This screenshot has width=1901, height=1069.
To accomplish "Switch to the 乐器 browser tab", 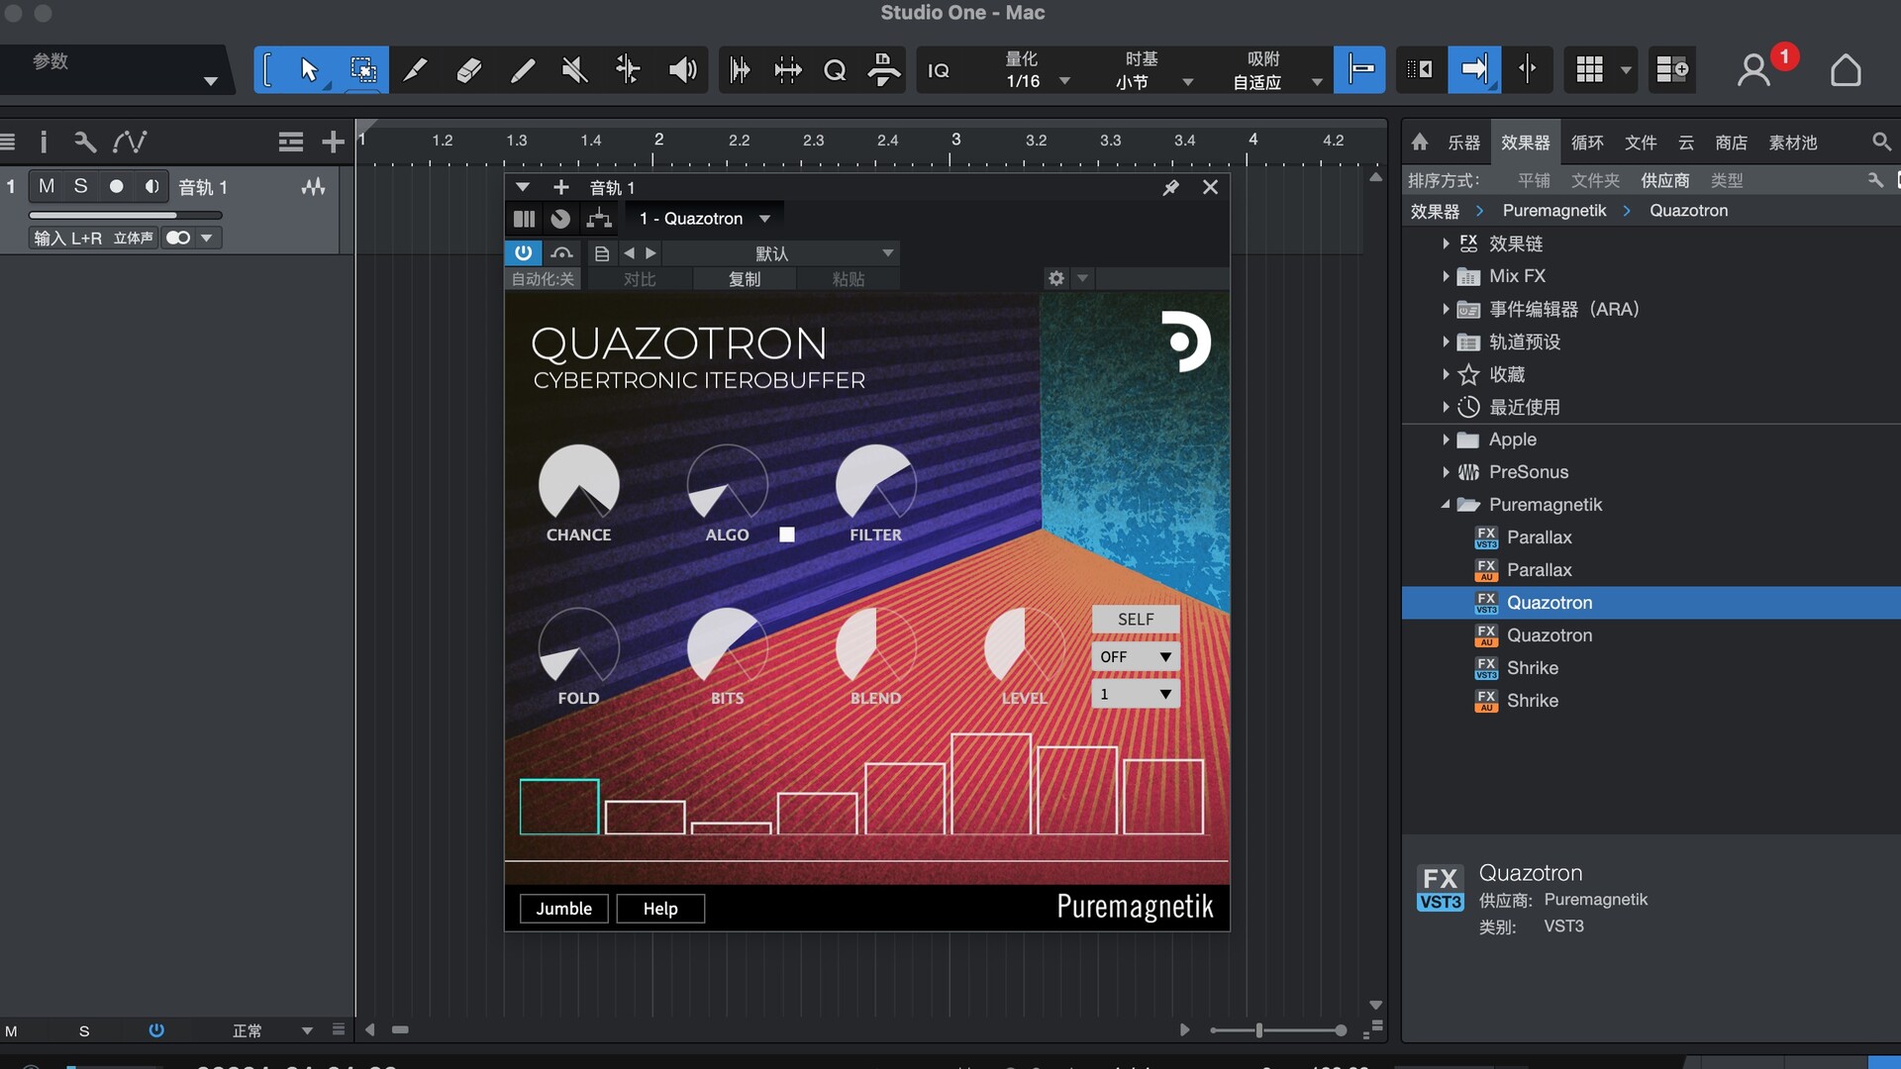I will click(x=1463, y=143).
